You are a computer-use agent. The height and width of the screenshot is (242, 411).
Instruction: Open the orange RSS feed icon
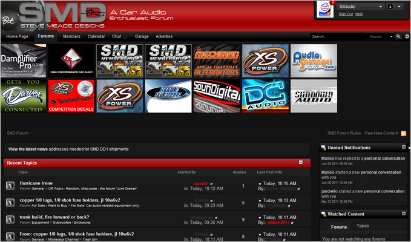coord(404,133)
